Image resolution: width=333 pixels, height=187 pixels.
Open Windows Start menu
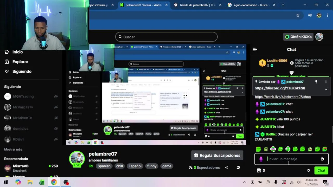click(x=6, y=182)
